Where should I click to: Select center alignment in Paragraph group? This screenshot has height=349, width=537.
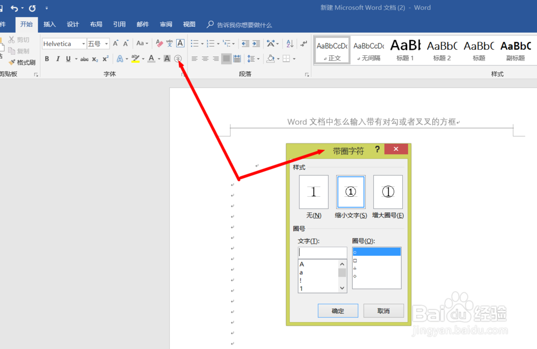[205, 58]
